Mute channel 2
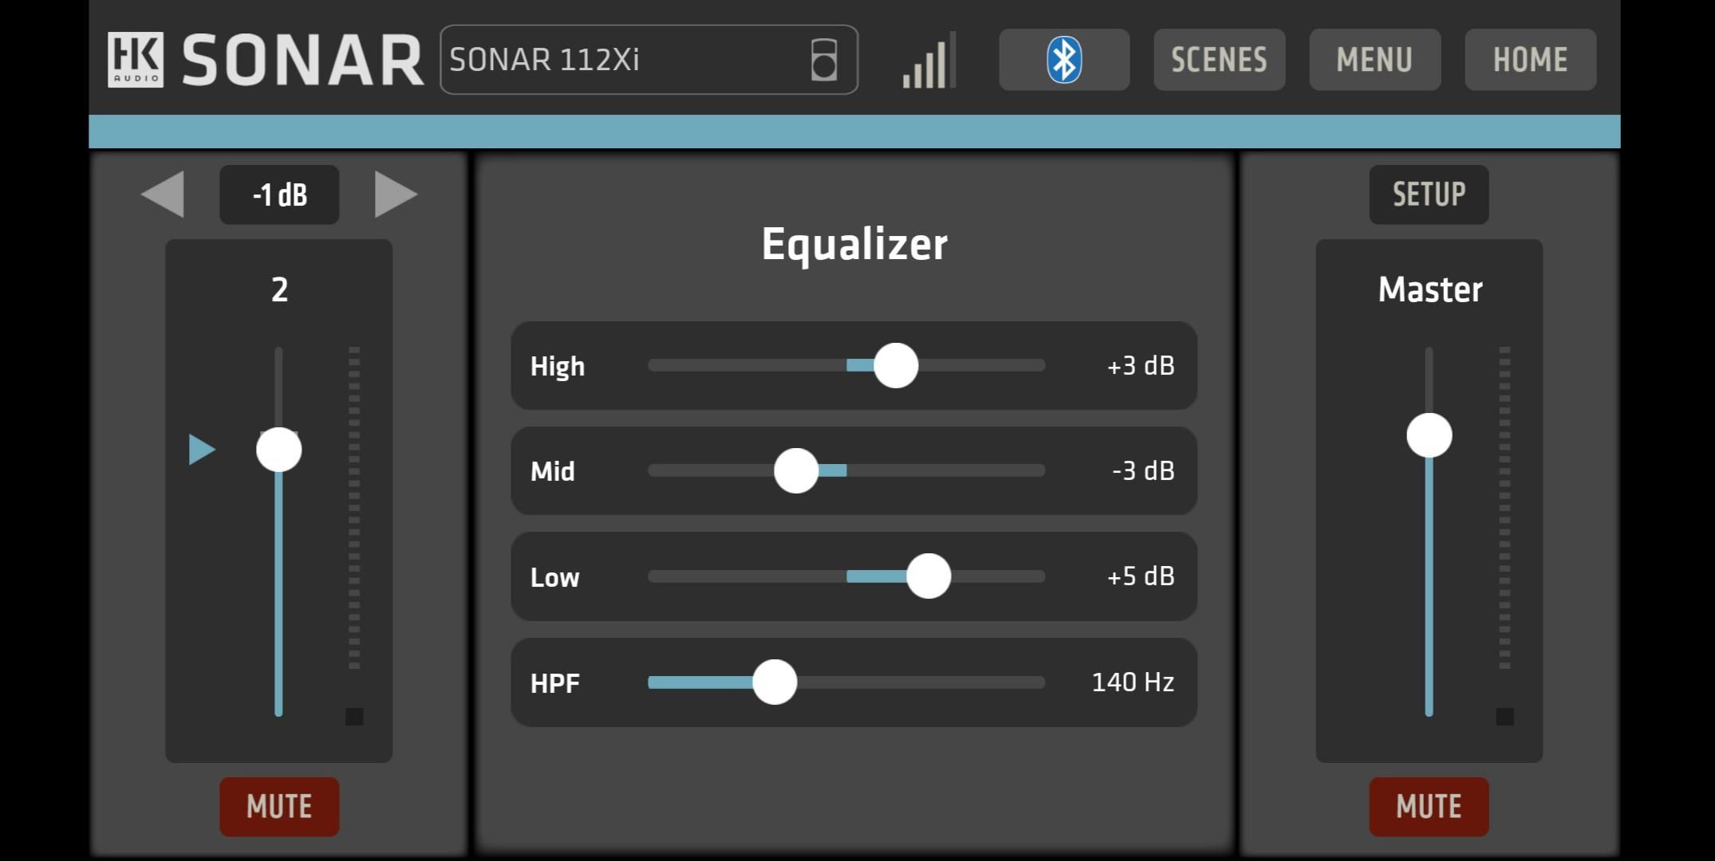Screen dimensions: 1715x861 (279, 807)
